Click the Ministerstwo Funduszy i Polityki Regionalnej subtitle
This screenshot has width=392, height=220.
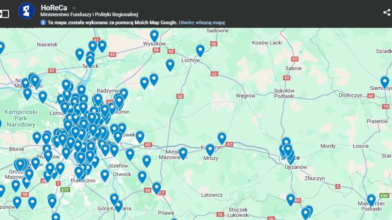pyautogui.click(x=89, y=15)
